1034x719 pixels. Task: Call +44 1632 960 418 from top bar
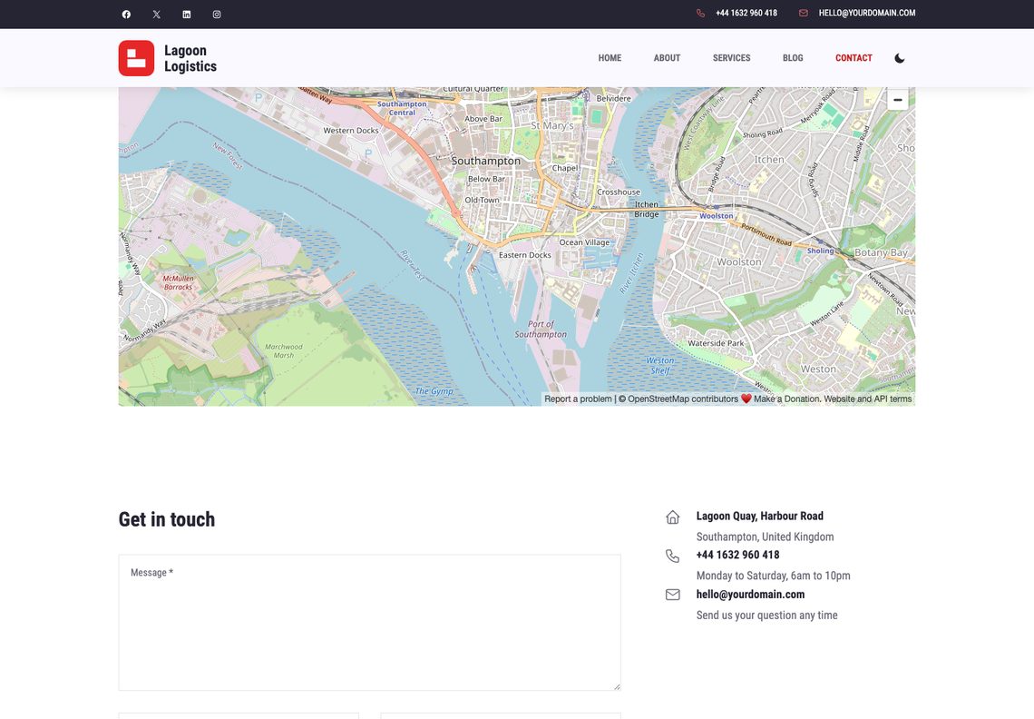746,14
